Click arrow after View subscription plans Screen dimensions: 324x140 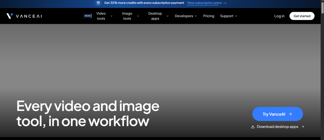click(x=224, y=3)
